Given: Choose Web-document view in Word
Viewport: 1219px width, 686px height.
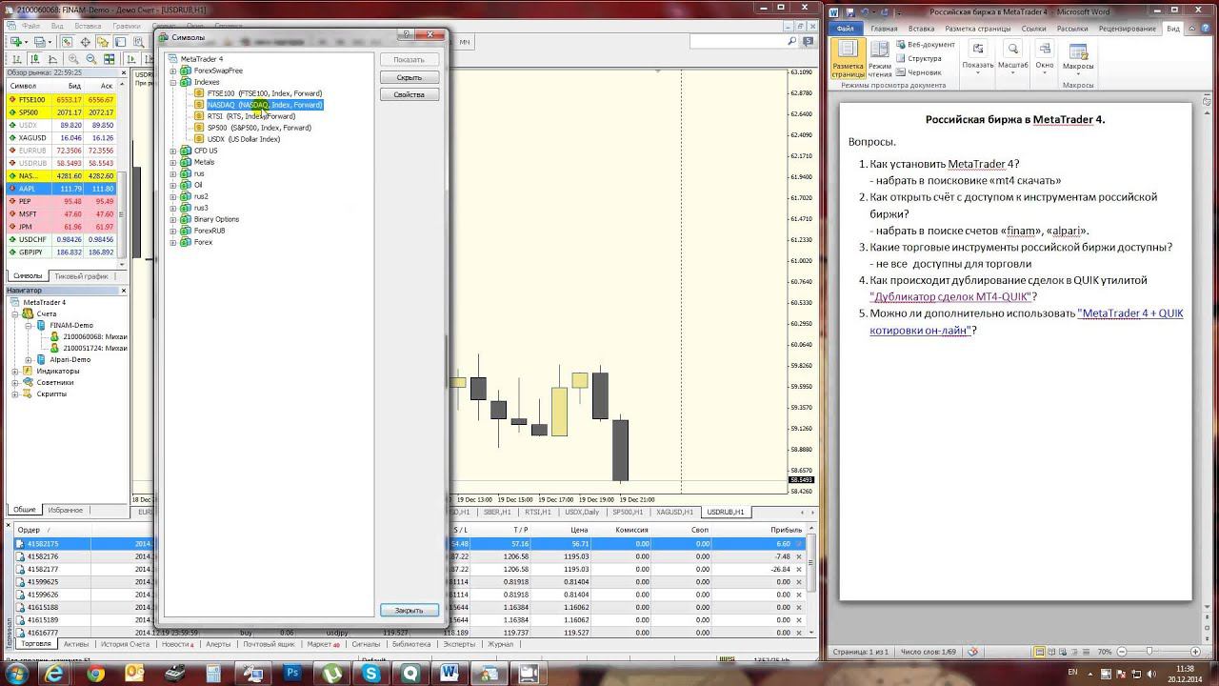Looking at the screenshot, I should pyautogui.click(x=924, y=45).
